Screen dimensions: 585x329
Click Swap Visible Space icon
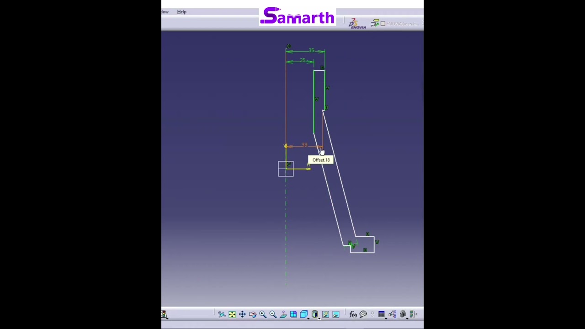click(x=336, y=314)
